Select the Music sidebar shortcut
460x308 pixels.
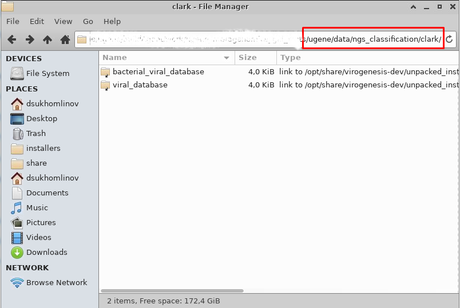click(37, 207)
